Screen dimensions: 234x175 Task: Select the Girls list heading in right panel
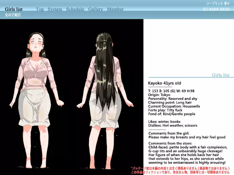[x=220, y=75]
